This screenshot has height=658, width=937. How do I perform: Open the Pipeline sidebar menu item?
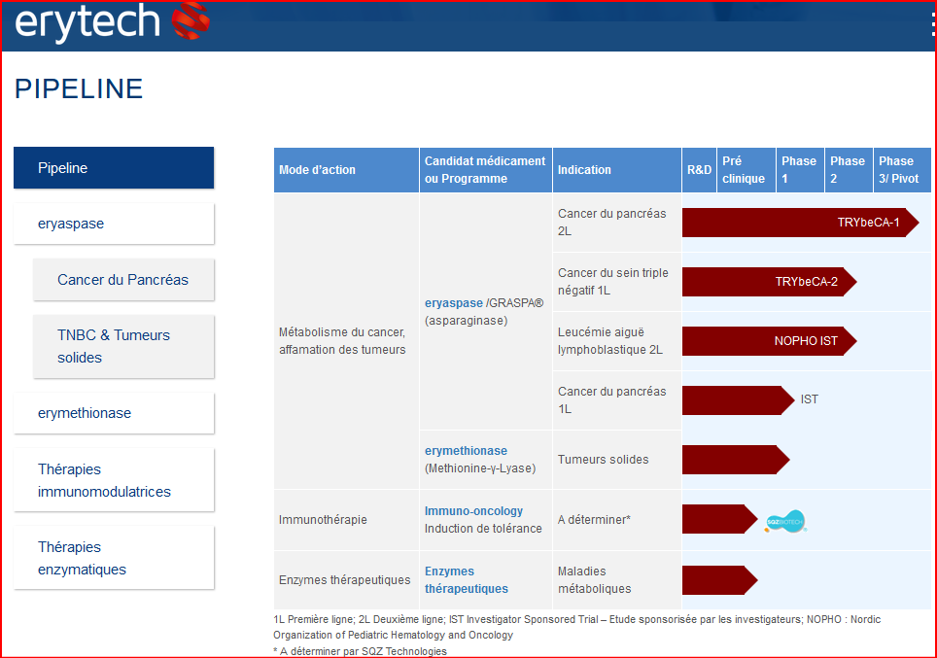pyautogui.click(x=114, y=168)
